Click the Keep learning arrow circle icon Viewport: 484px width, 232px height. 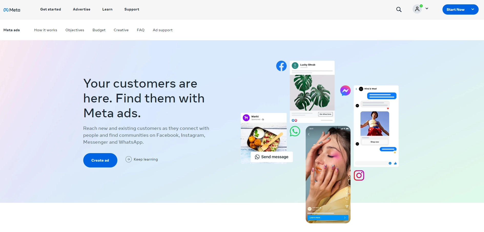tap(129, 159)
